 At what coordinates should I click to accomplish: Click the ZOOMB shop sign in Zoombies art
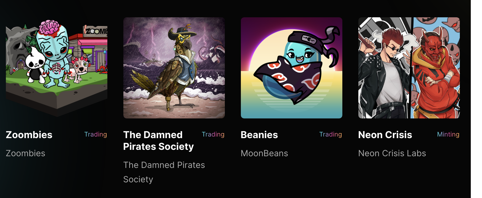click(96, 31)
